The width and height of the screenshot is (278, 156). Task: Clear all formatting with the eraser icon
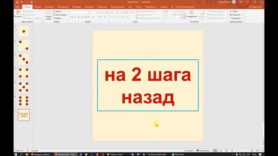[106, 13]
